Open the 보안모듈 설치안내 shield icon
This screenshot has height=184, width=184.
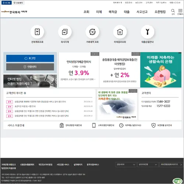pyautogui.click(x=153, y=125)
